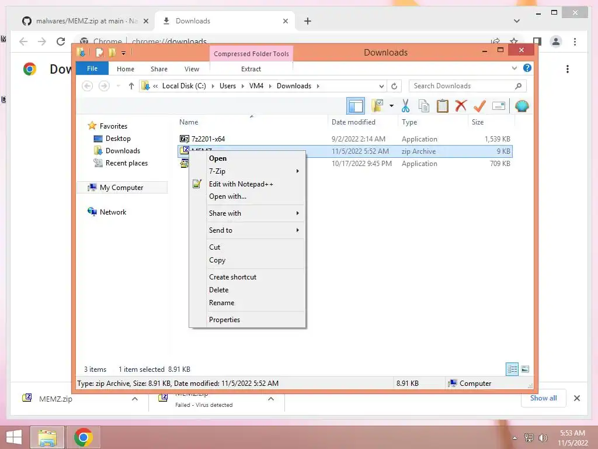Choose Copy in the context menu

pos(248,260)
